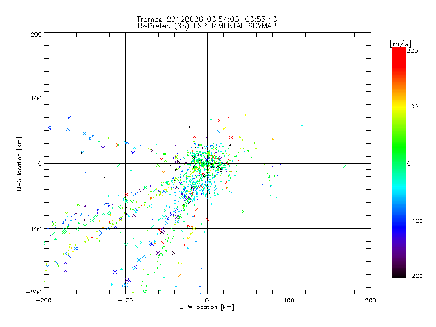Click the lone cyan dot near E-W 115, N-S 57
The width and height of the screenshot is (436, 327).
(x=302, y=126)
